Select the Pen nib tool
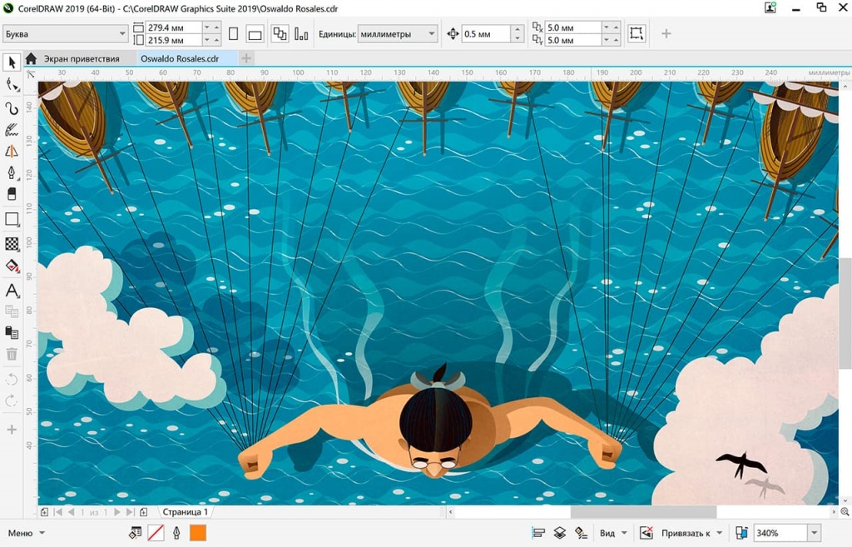This screenshot has width=852, height=547. (12, 173)
